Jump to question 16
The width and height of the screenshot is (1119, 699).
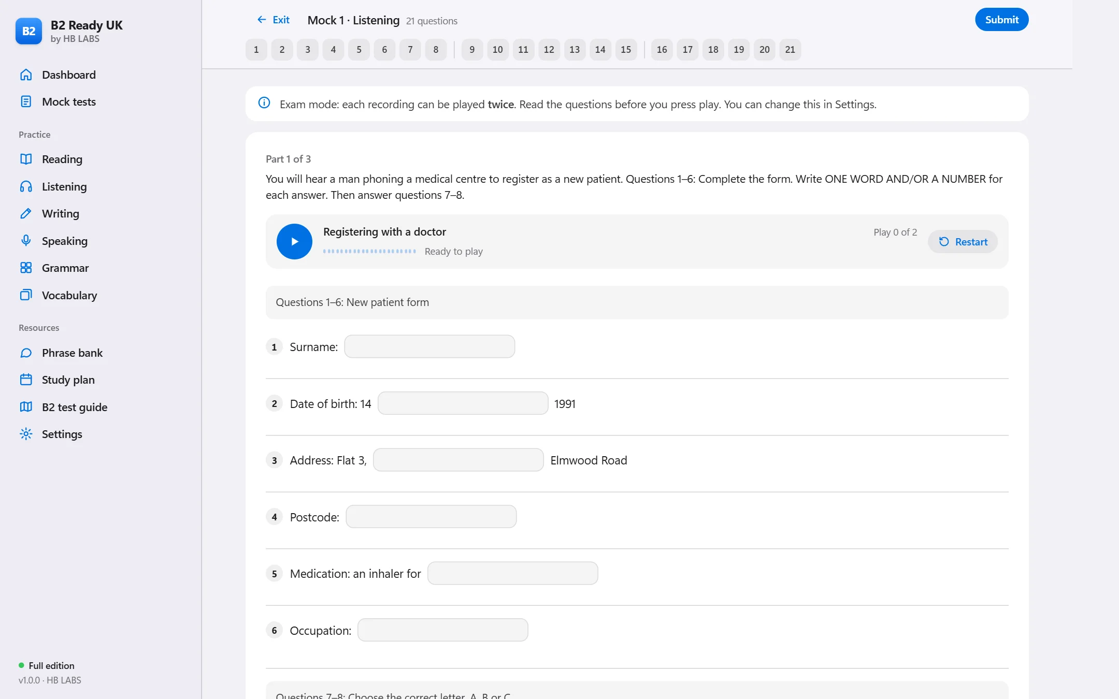(x=662, y=50)
